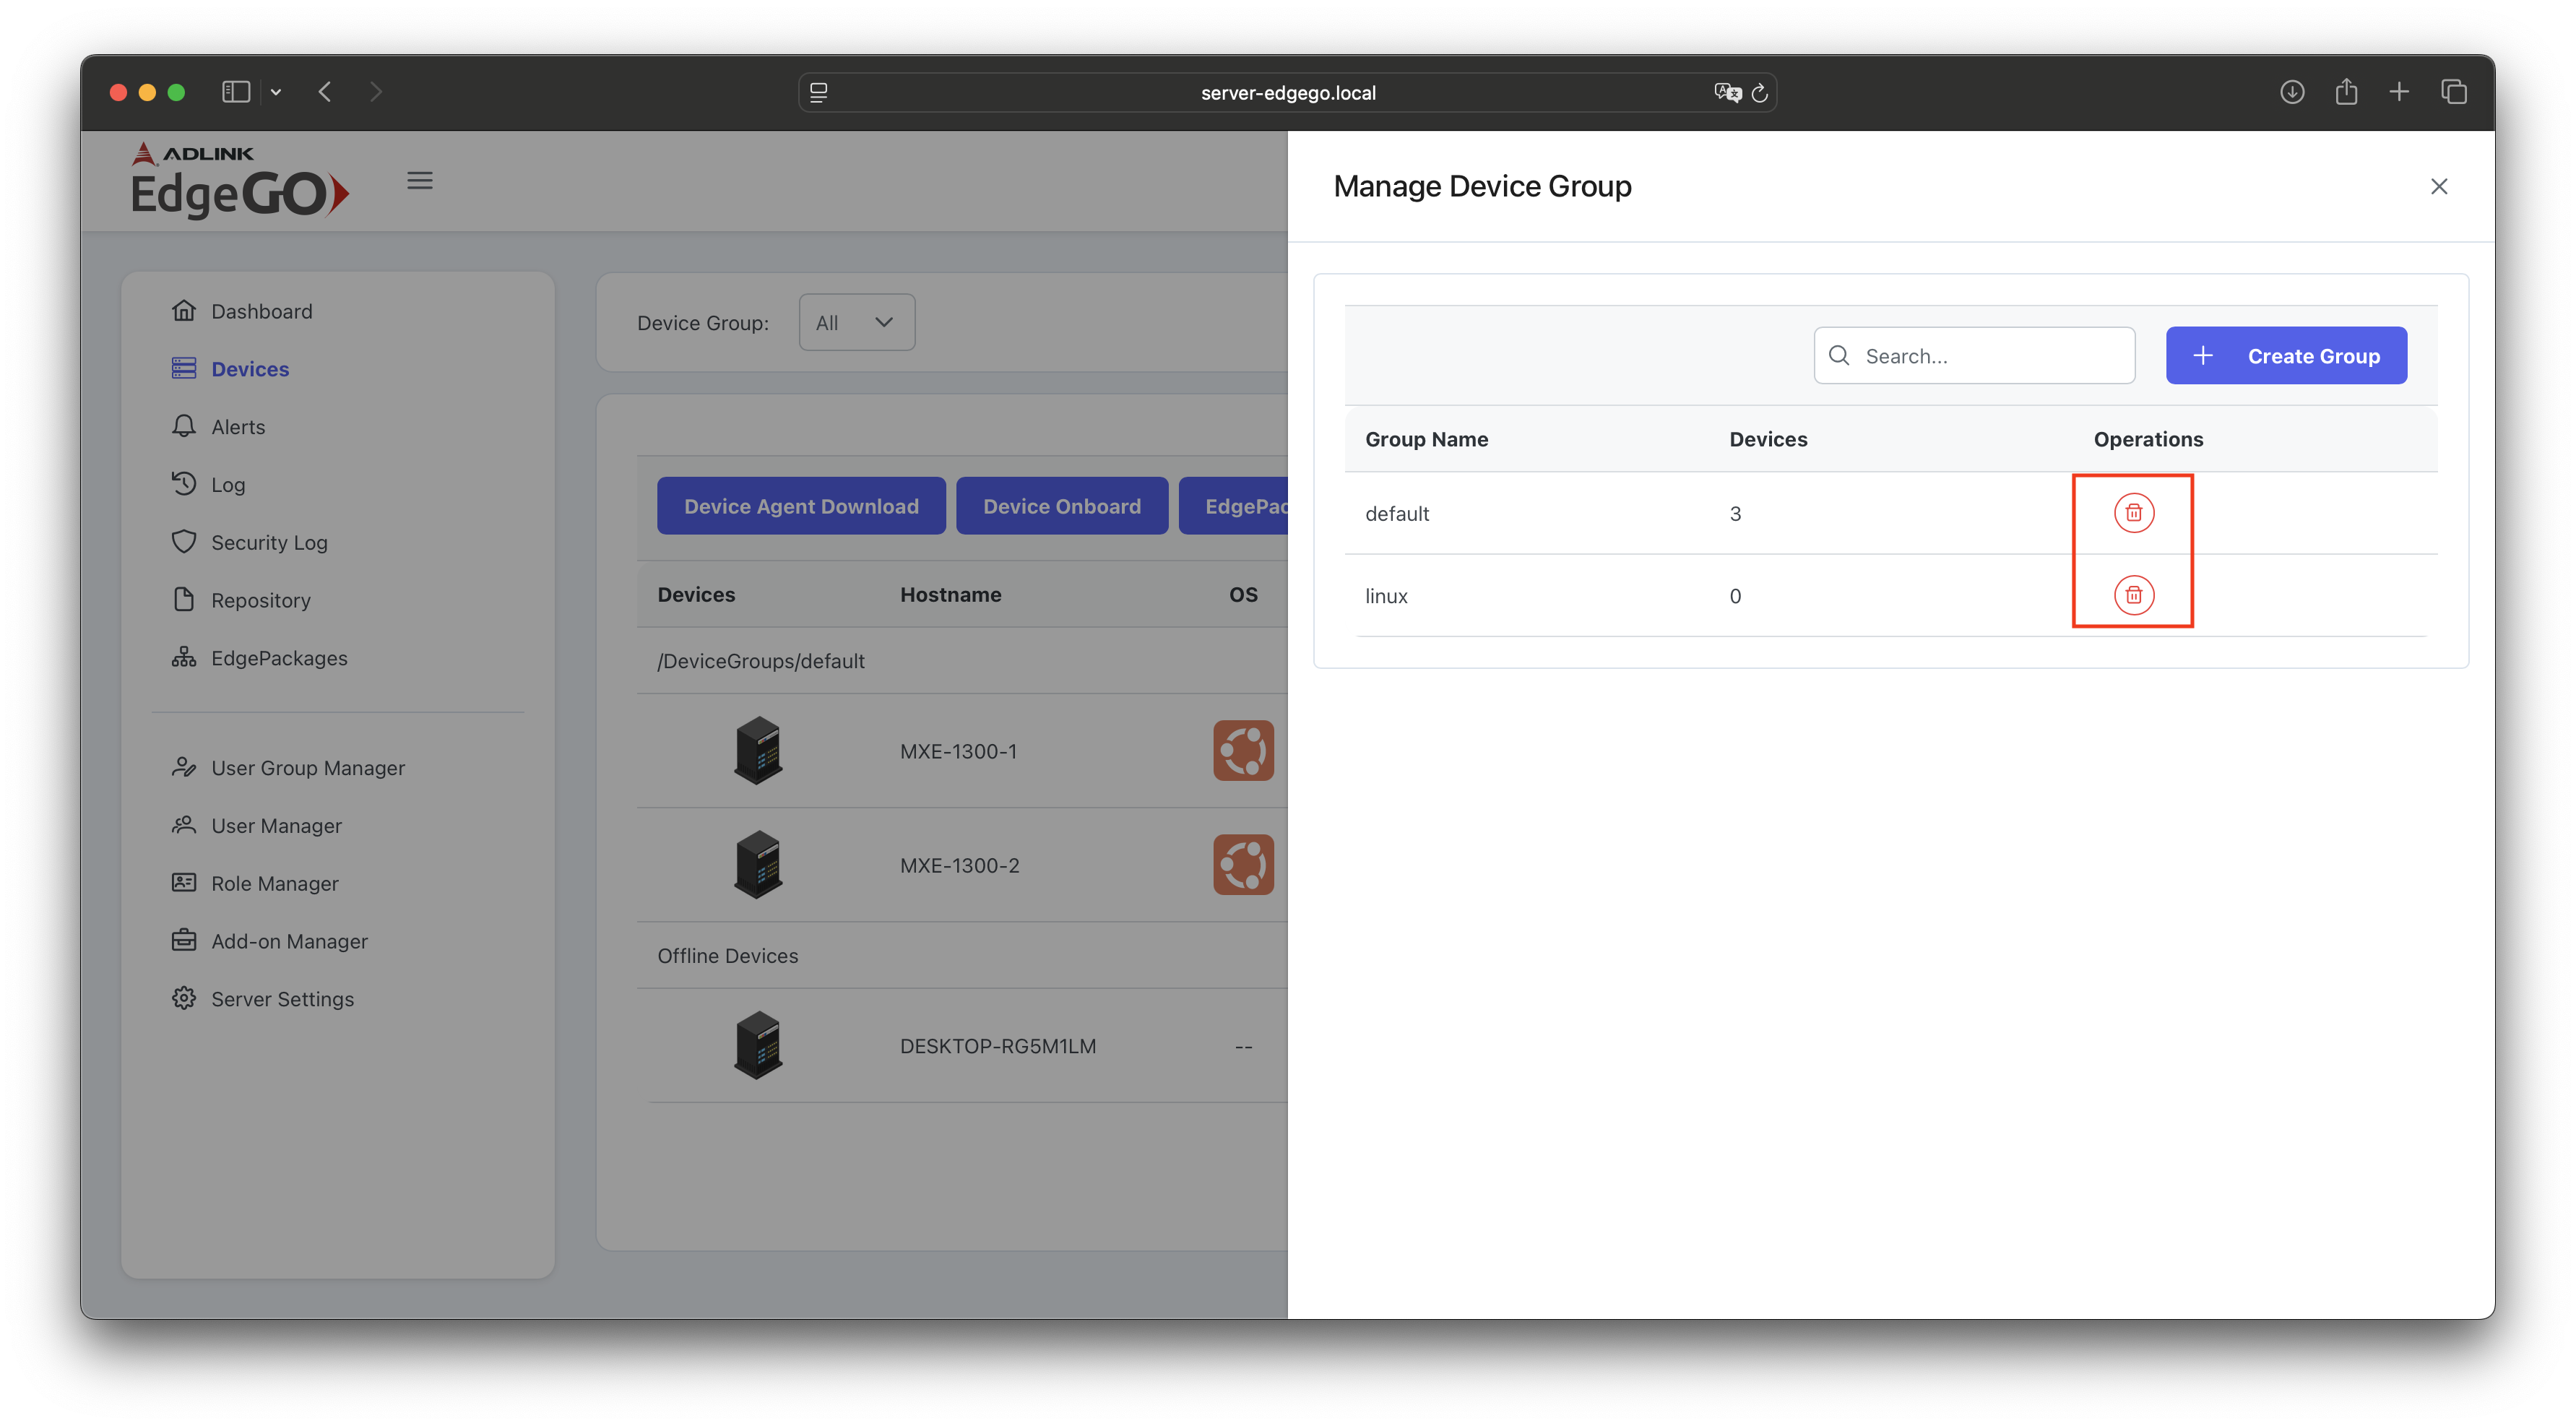Click the Role Manager ID card icon
Viewport: 2576px width, 1426px height.
pyautogui.click(x=184, y=882)
